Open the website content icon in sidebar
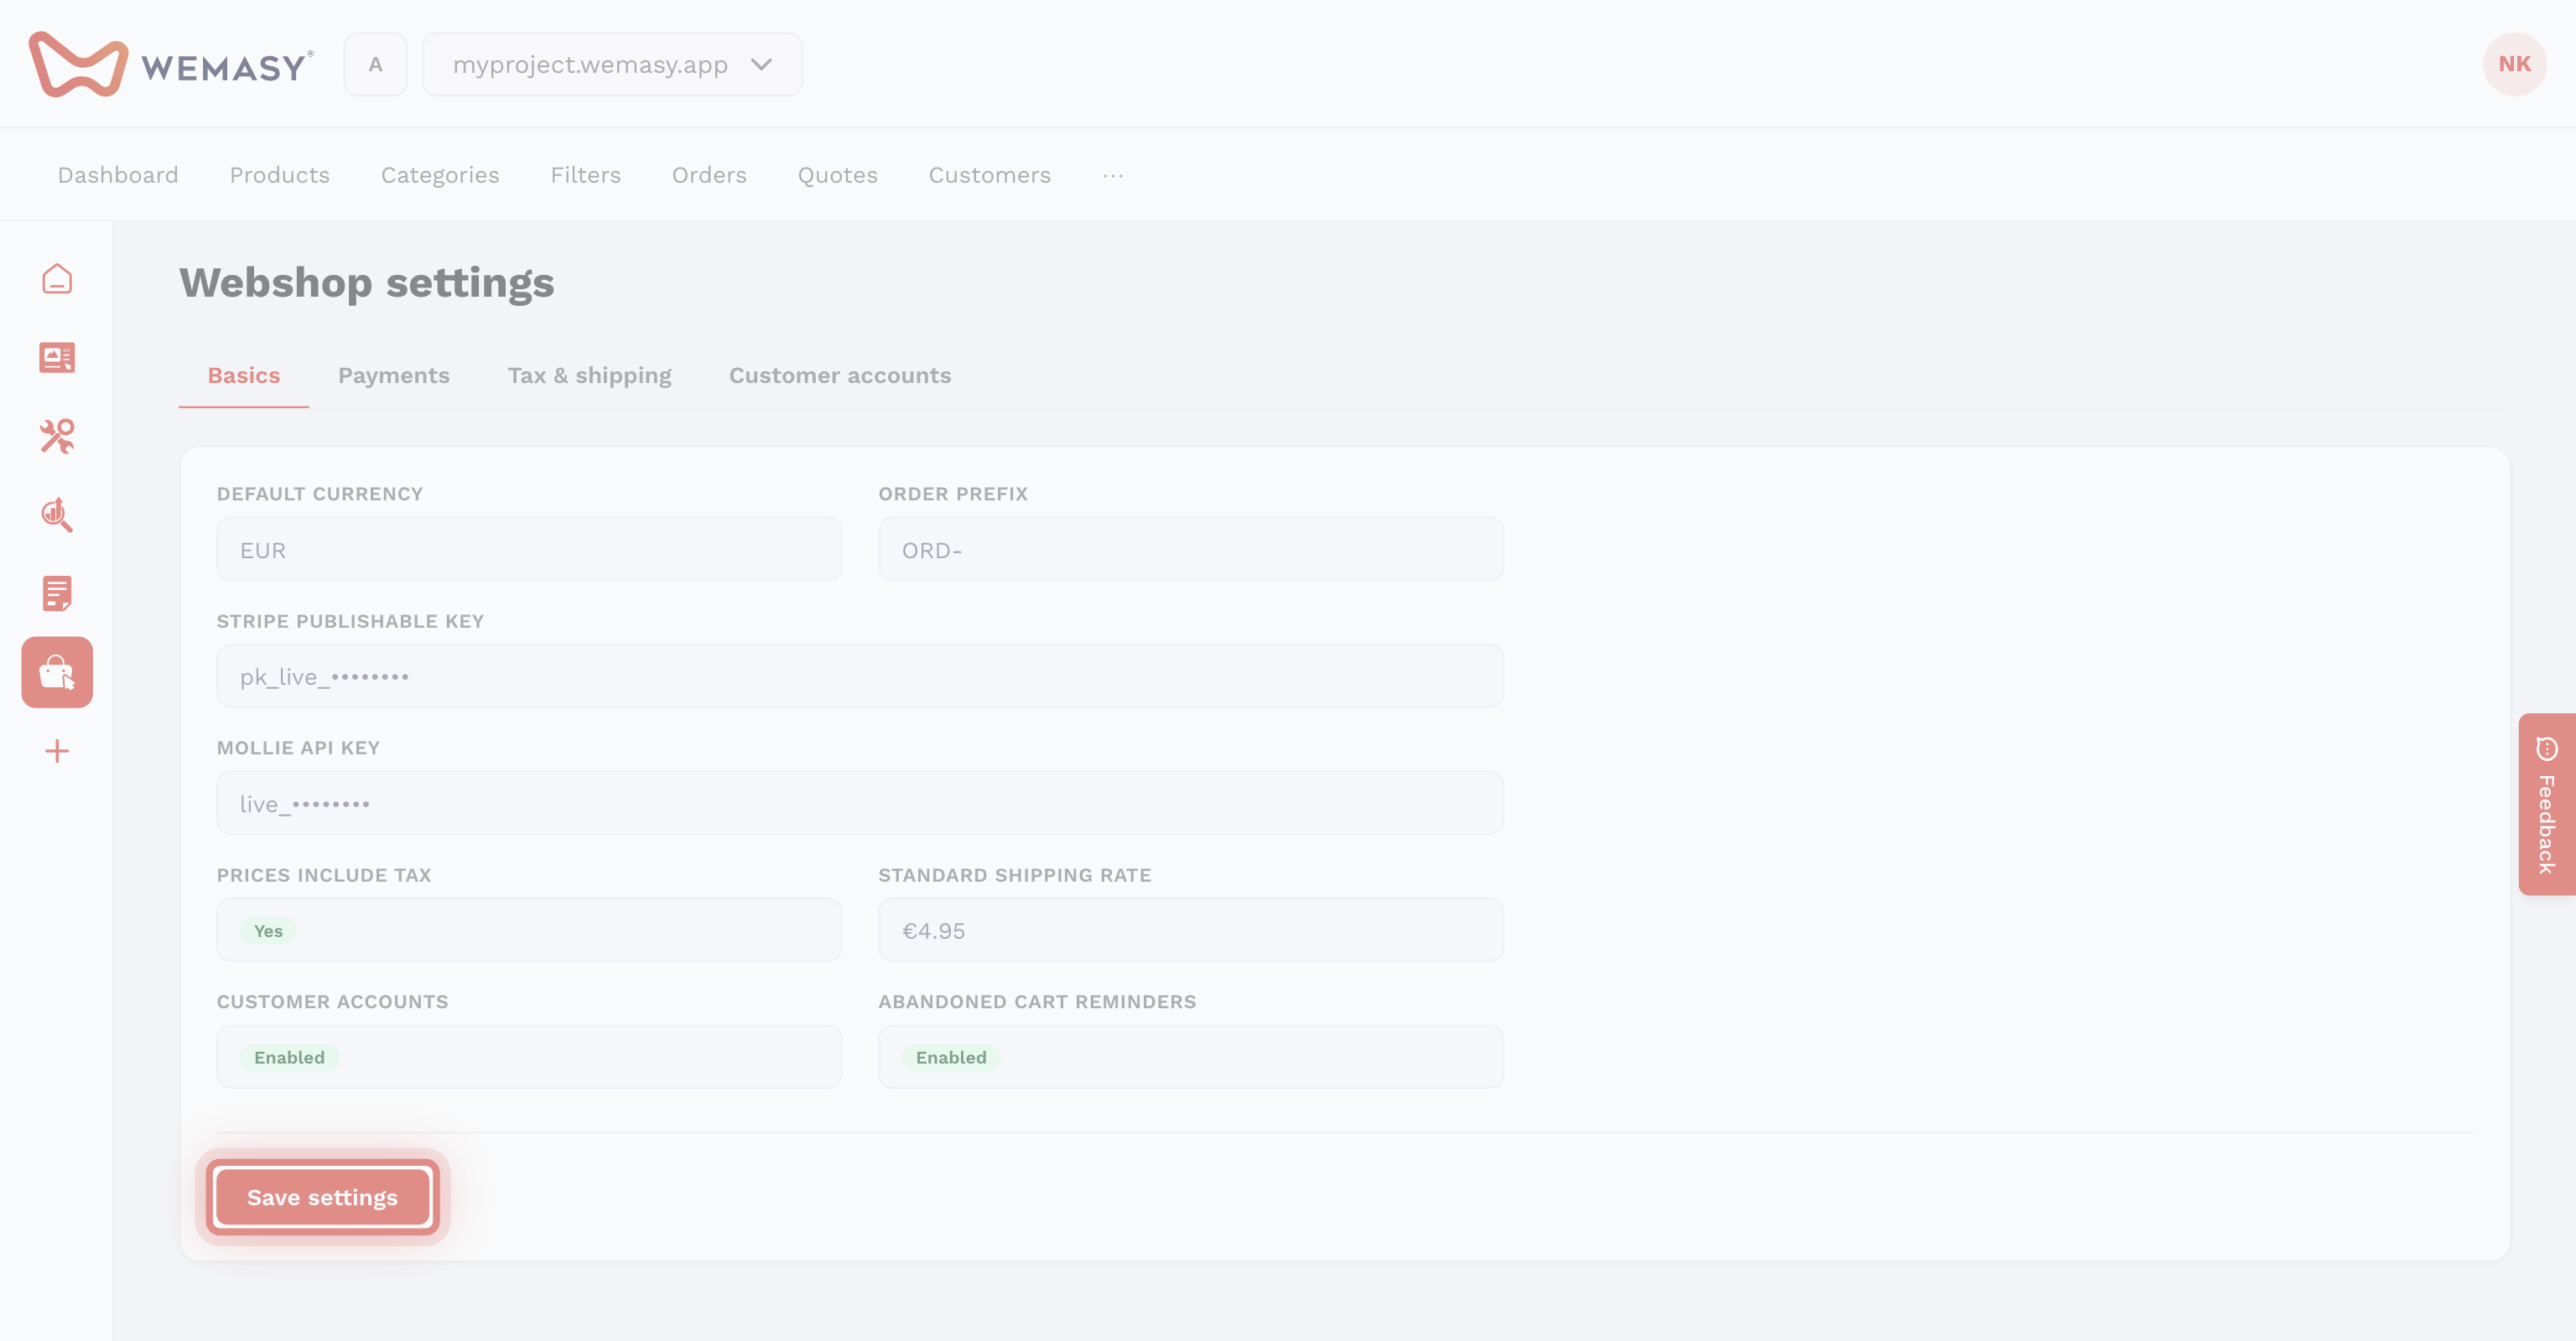This screenshot has height=1341, width=2576. [x=57, y=358]
